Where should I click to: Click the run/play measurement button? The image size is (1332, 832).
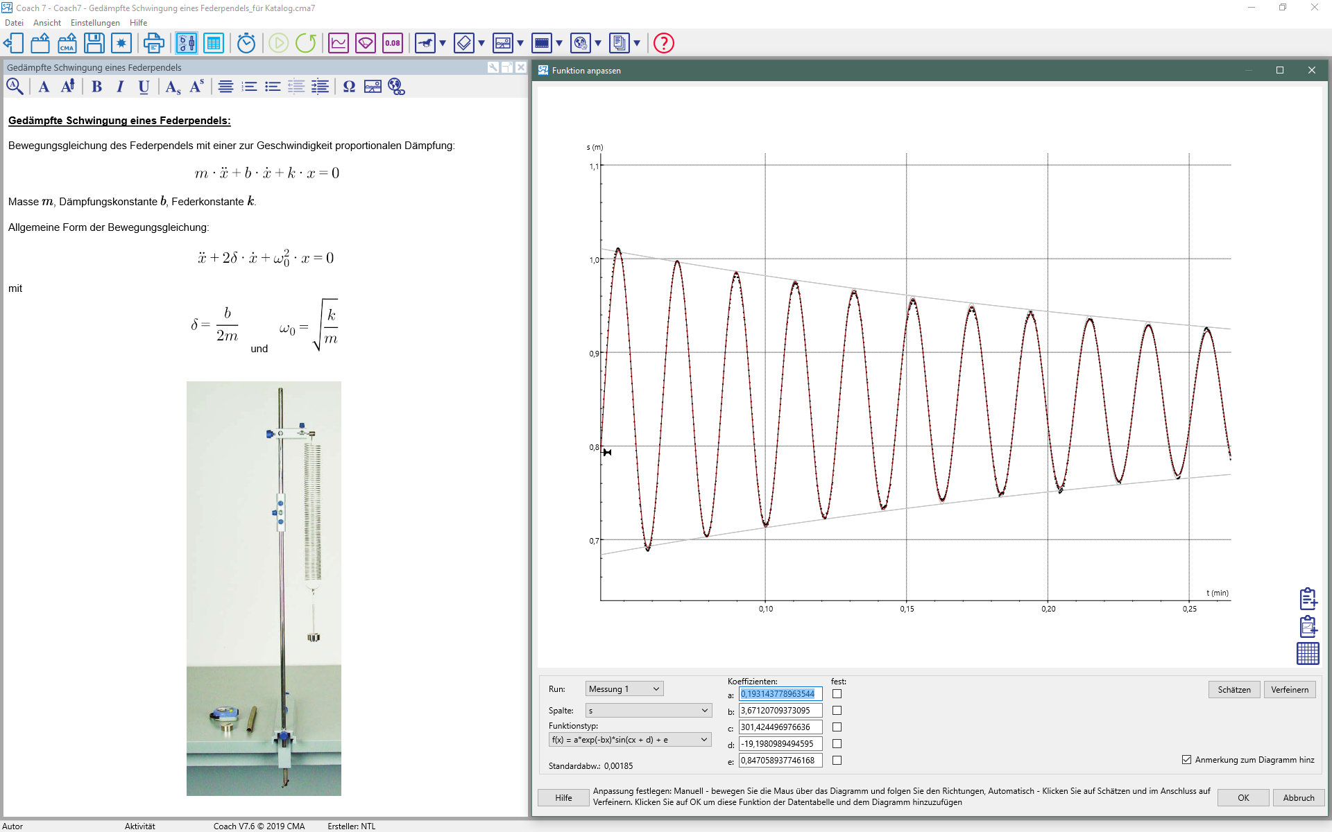pyautogui.click(x=277, y=42)
